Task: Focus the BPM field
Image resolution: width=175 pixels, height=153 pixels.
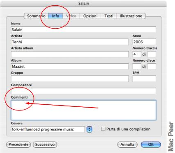Action: tap(144, 79)
